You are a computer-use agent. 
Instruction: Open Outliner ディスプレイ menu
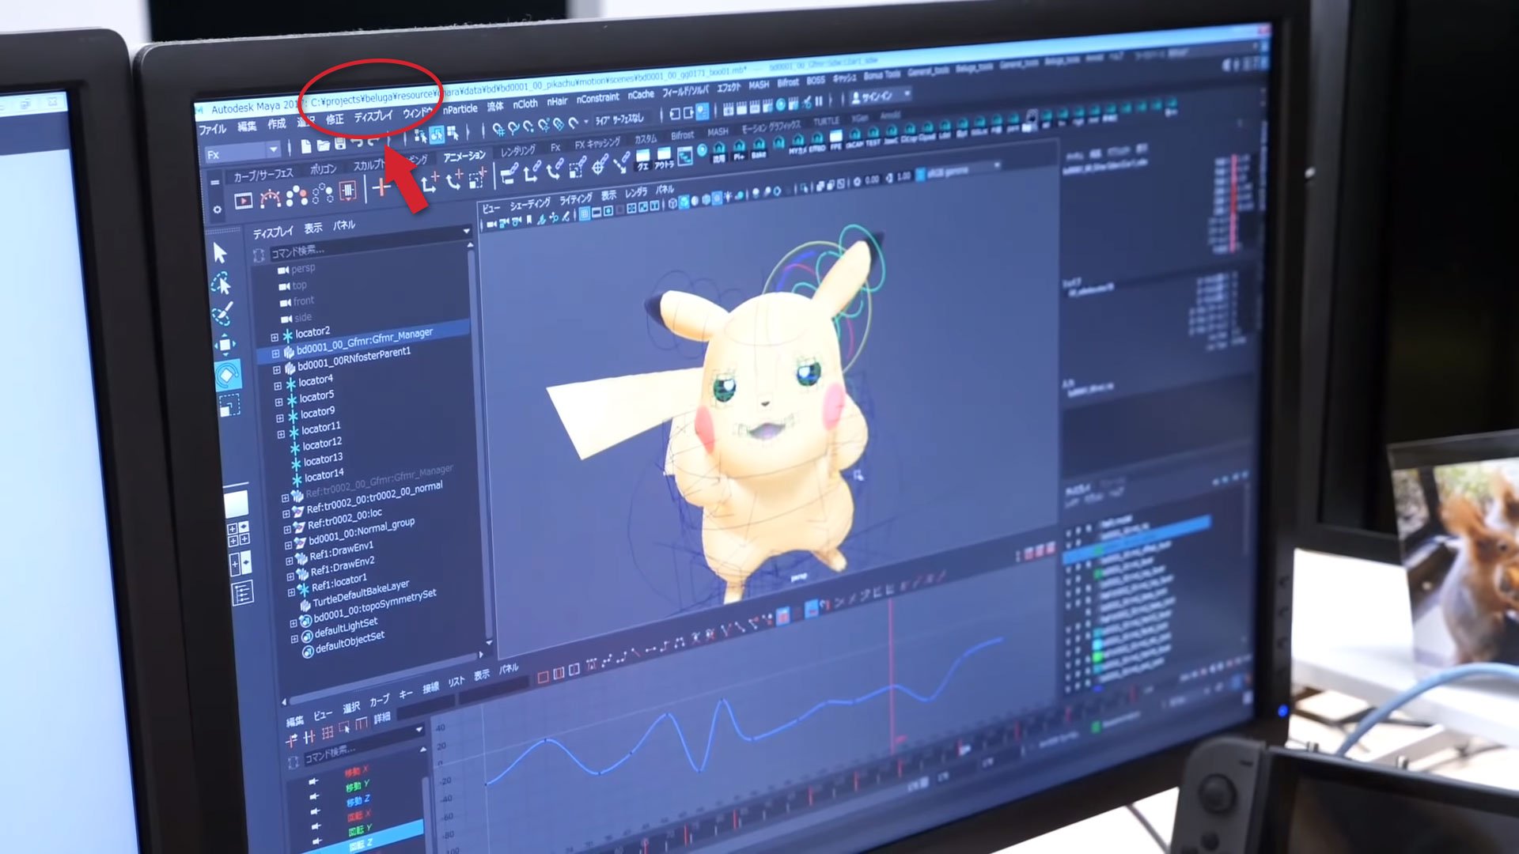pyautogui.click(x=273, y=232)
